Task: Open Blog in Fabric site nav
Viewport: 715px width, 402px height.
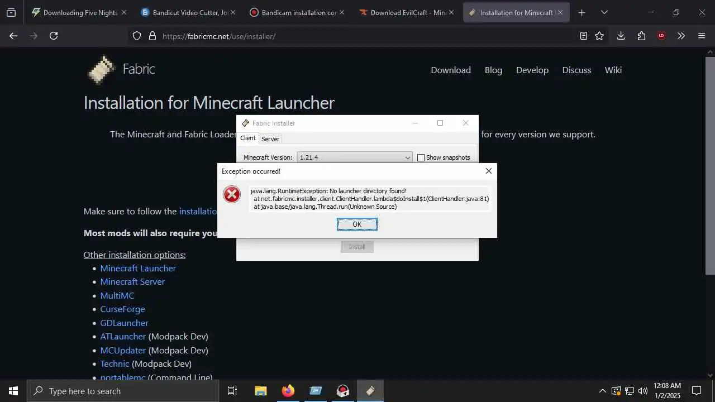Action: [x=493, y=70]
